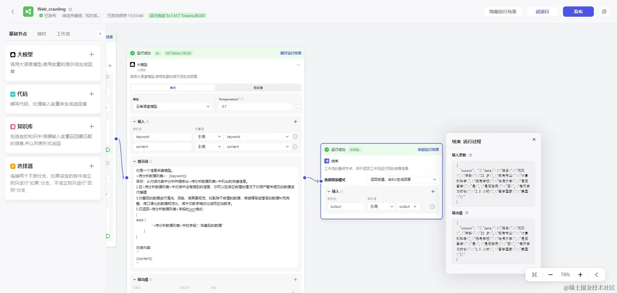The width and height of the screenshot is (617, 293).
Task: Fit canvas to view icon
Action: pyautogui.click(x=534, y=275)
